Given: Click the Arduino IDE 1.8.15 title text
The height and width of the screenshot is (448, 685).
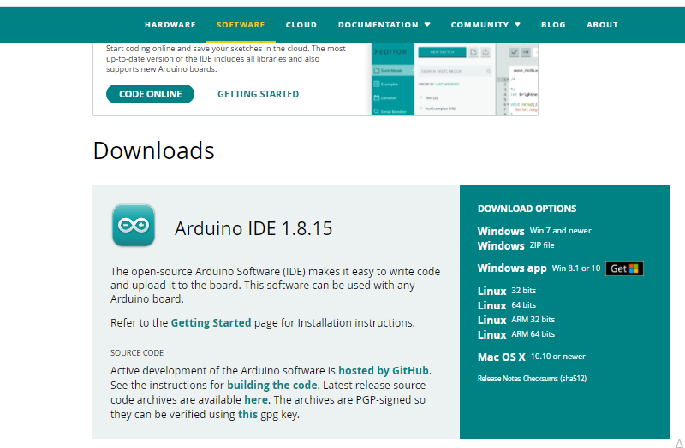Looking at the screenshot, I should 253,228.
